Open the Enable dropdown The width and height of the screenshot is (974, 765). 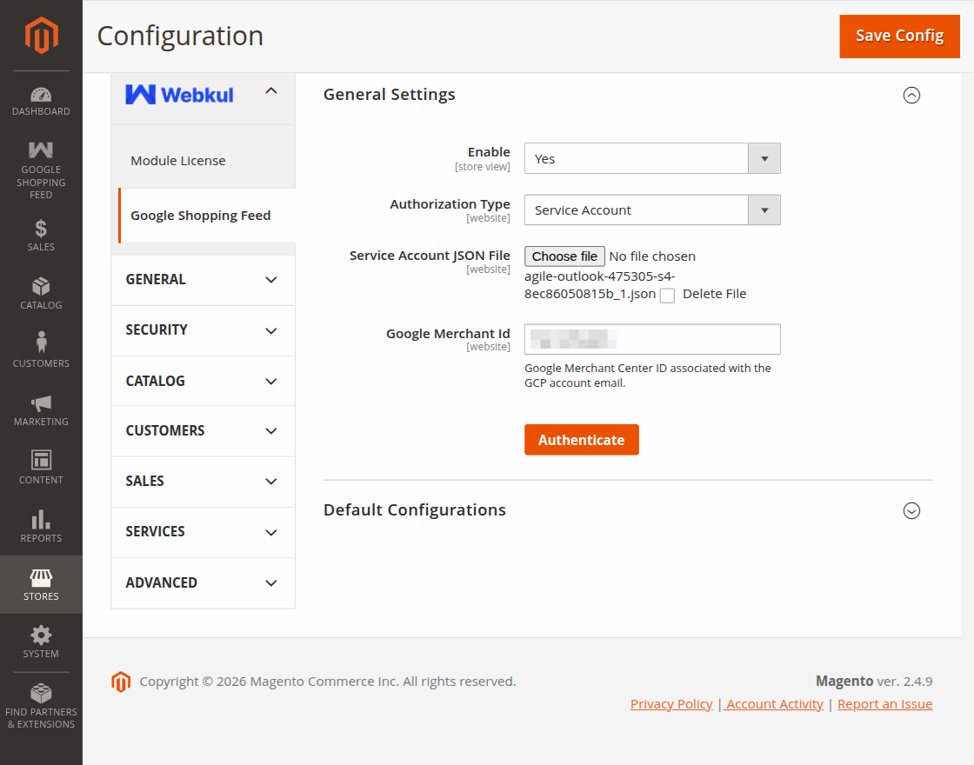tap(652, 158)
